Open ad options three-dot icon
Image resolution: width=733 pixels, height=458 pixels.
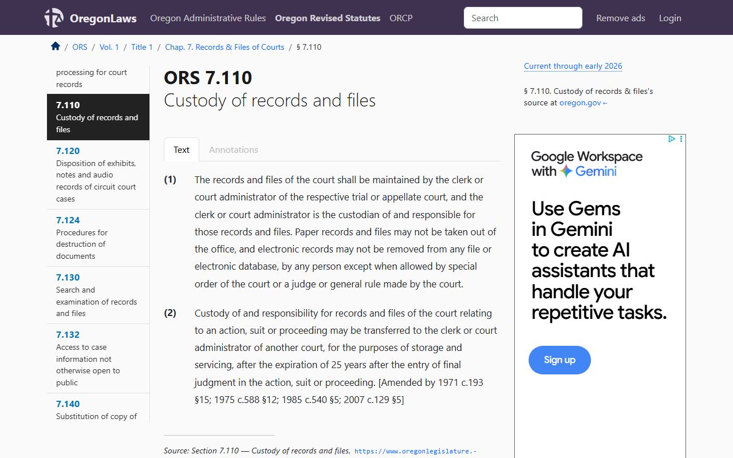(x=681, y=139)
